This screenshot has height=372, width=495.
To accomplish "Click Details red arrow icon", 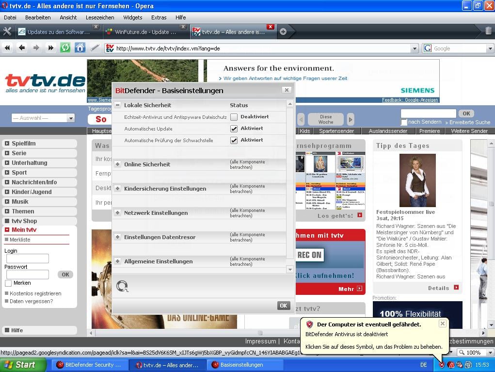I will point(456,288).
